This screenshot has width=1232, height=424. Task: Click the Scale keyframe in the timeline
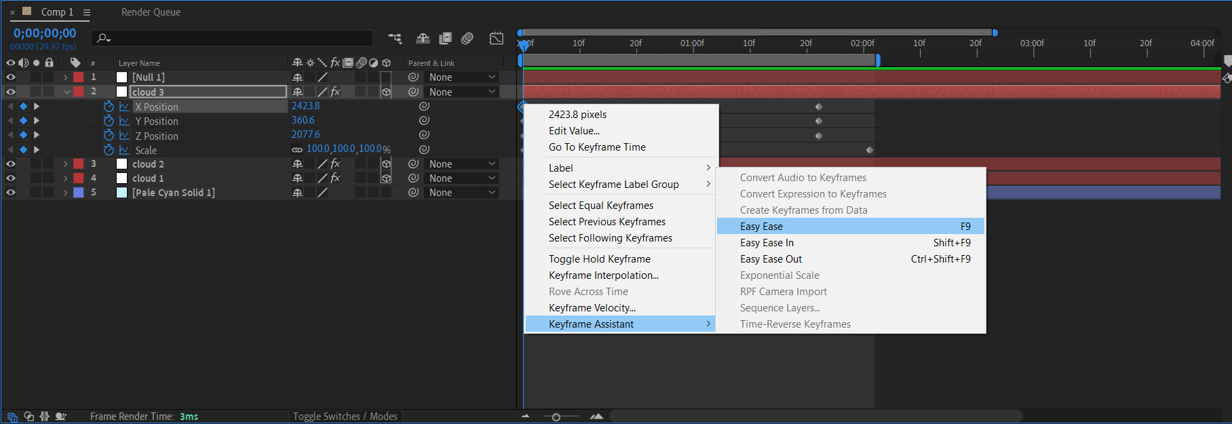coord(870,150)
